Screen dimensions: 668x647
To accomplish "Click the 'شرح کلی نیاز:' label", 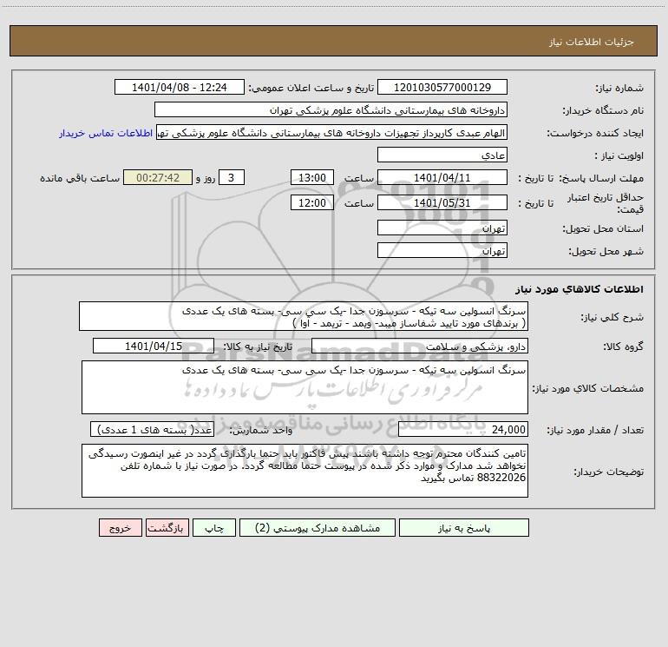I will pyautogui.click(x=612, y=317).
